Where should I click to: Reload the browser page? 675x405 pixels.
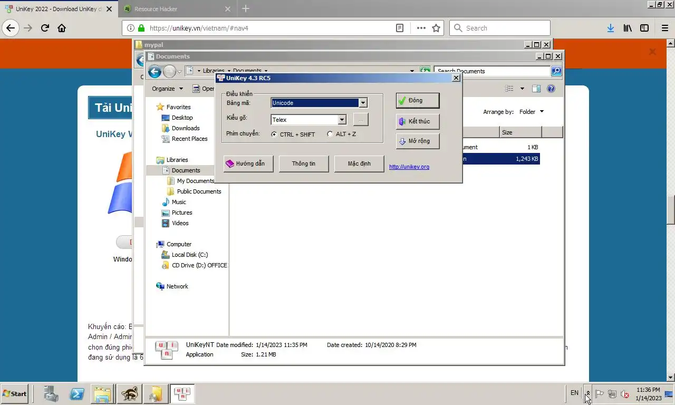pyautogui.click(x=45, y=28)
